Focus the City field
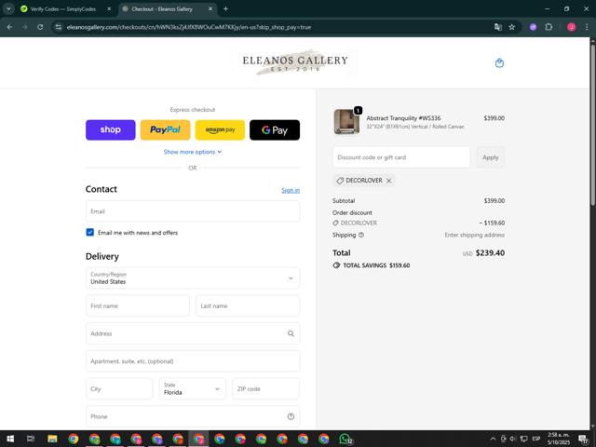The height and width of the screenshot is (447, 596). click(119, 388)
